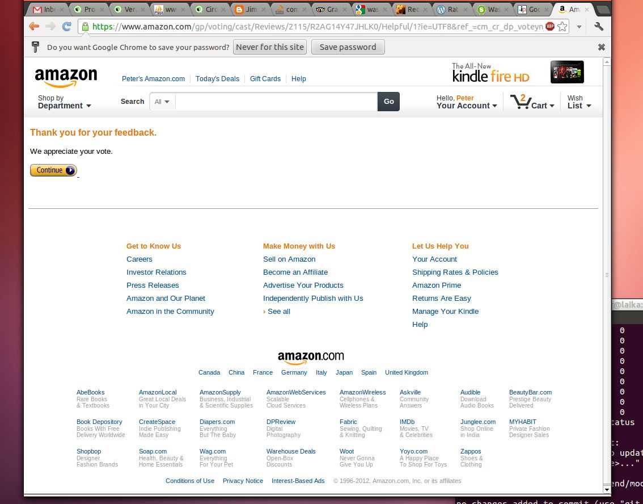
Task: Open AbeBooks footer link
Action: click(90, 392)
